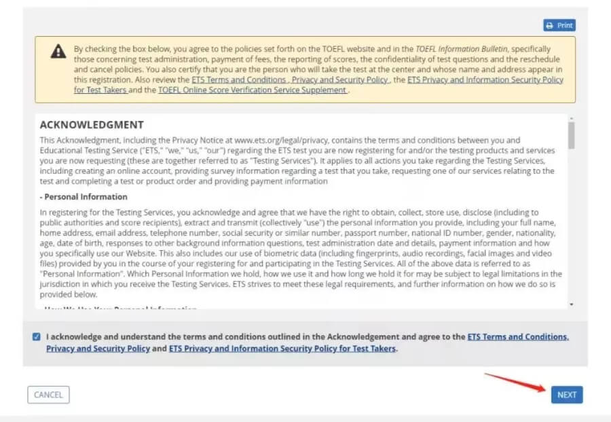Uncheck the acknowledge terms and conditions checkbox
This screenshot has height=422, width=611.
36,336
